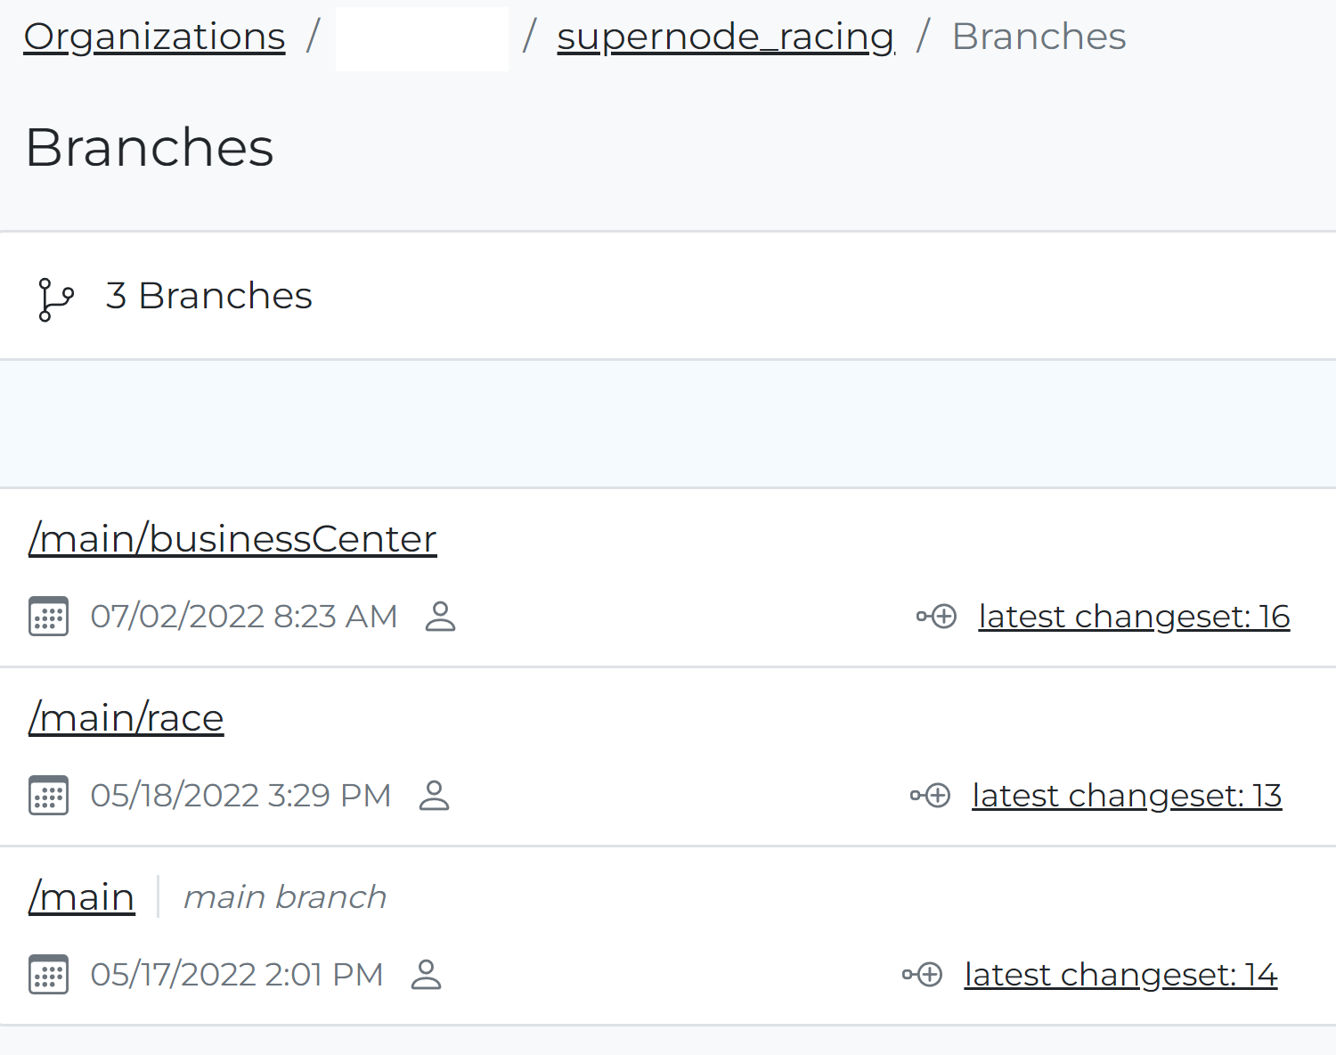Screen dimensions: 1336x1055
Task: View latest changeset: 14
Action: 1120,975
